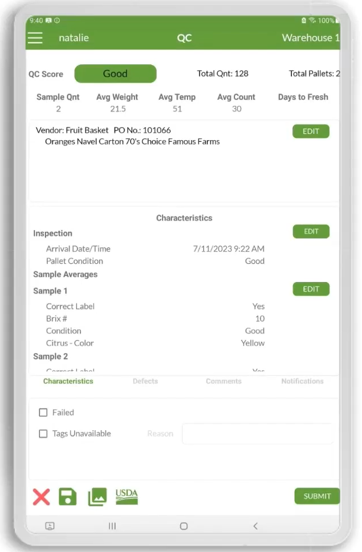Switch to the Defects tab
This screenshot has width=362, height=552.
point(145,382)
